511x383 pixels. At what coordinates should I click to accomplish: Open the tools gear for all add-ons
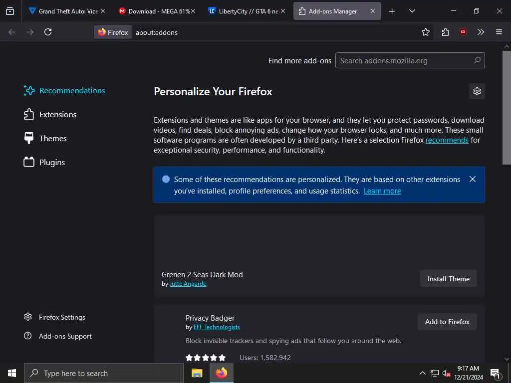477,91
